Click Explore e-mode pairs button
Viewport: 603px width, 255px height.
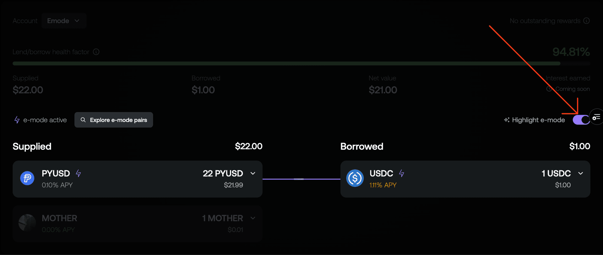(114, 120)
